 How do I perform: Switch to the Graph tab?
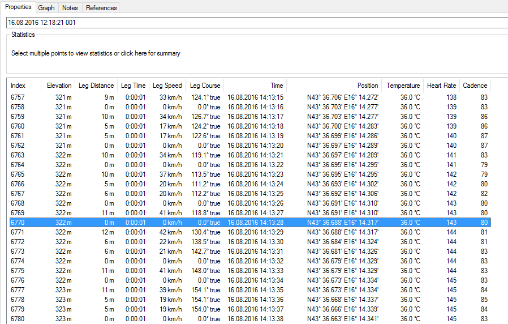click(46, 8)
